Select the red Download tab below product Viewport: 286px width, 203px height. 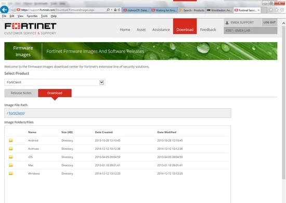(x=55, y=93)
